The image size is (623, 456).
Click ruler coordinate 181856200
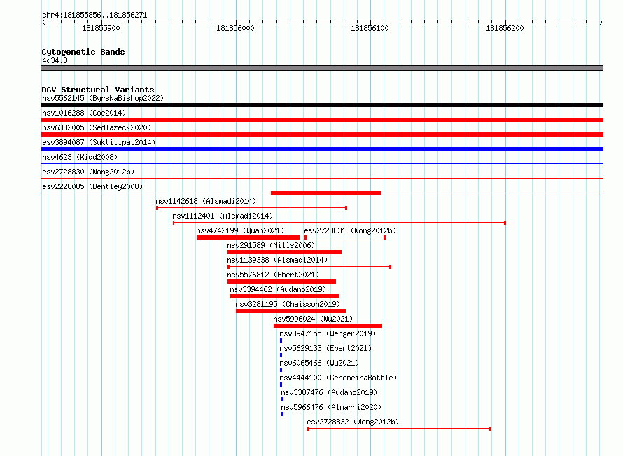pos(505,28)
